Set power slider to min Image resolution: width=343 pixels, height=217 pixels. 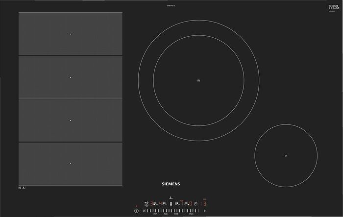tap(155, 210)
